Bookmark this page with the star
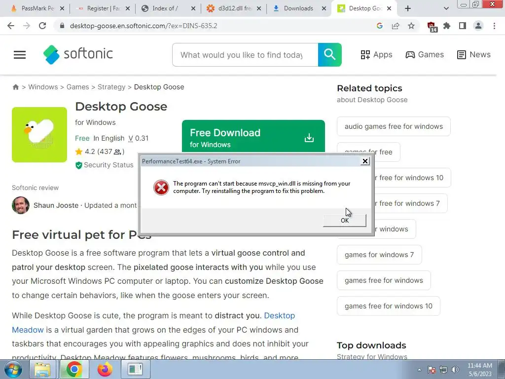Image resolution: width=505 pixels, height=379 pixels. 411,26
